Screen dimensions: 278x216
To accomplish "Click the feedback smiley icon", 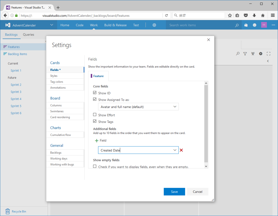I will (x=254, y=25).
